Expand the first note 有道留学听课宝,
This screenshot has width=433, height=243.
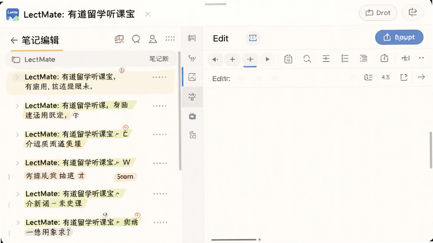pos(17,77)
